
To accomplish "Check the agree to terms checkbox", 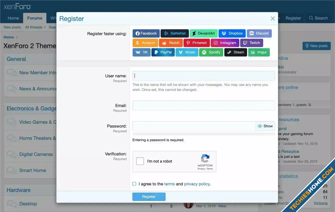I will [134, 184].
